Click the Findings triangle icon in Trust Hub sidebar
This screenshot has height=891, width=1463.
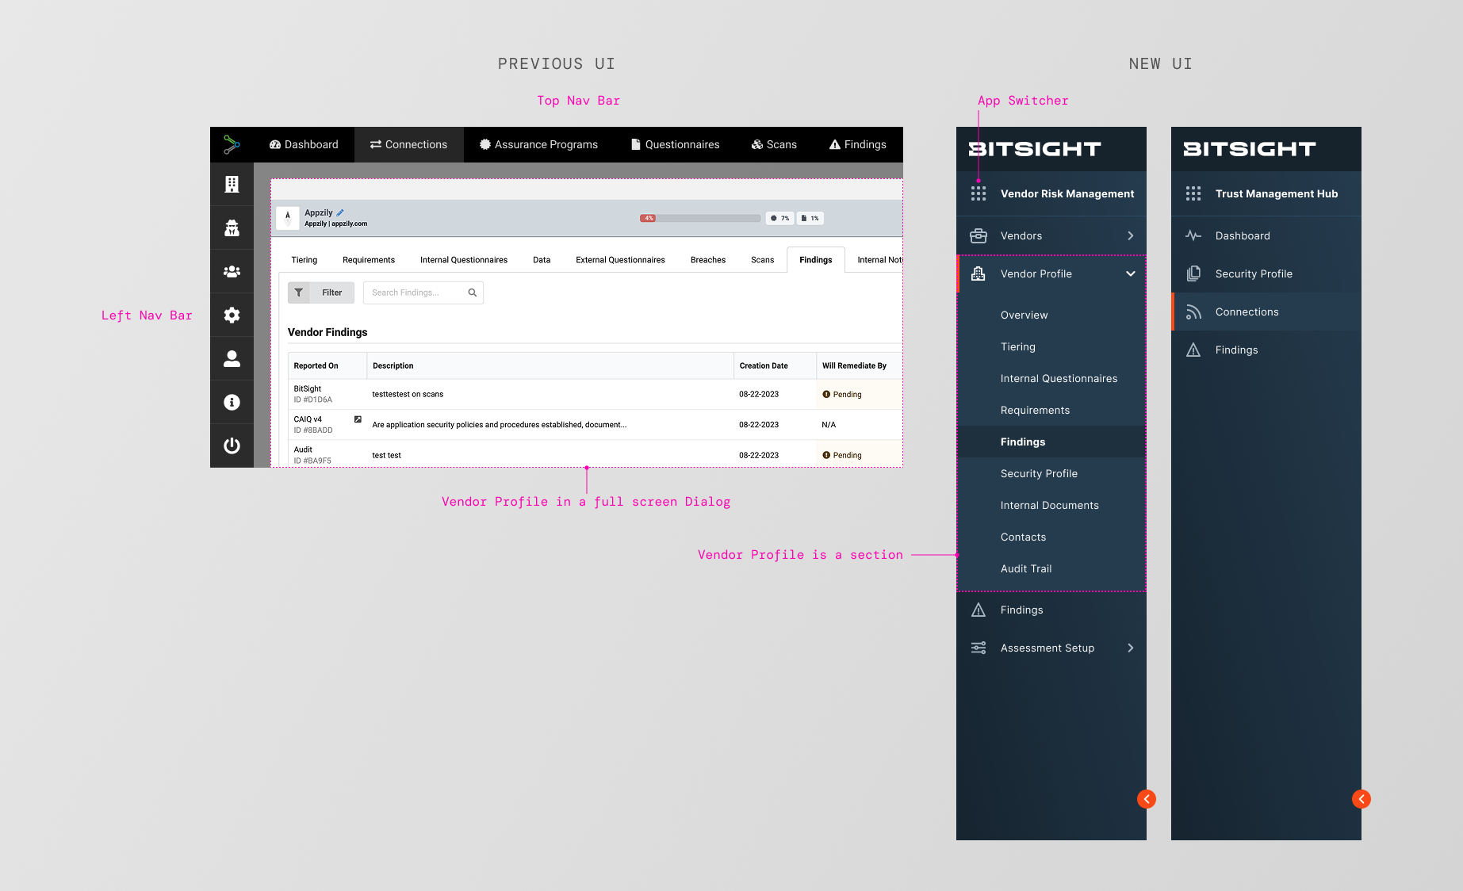click(x=1193, y=350)
